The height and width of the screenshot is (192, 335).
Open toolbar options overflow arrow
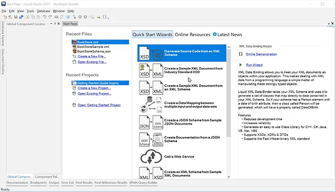tap(109, 18)
